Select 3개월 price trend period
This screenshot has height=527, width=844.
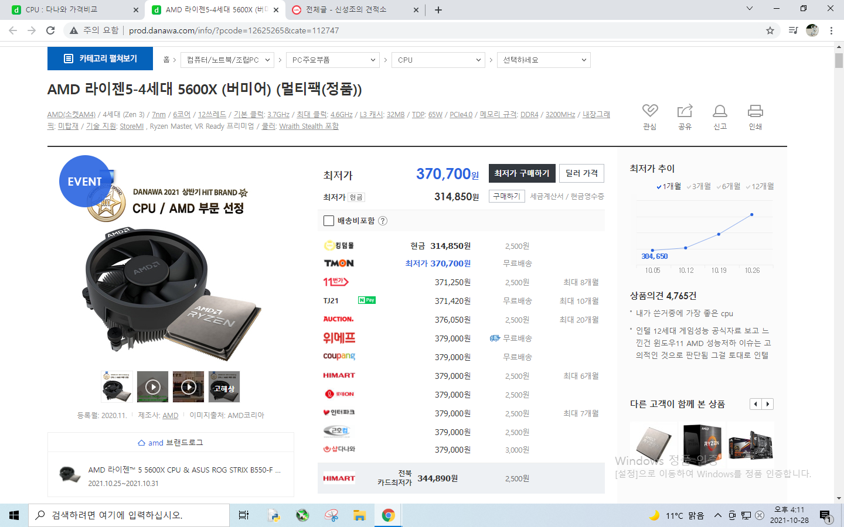698,186
